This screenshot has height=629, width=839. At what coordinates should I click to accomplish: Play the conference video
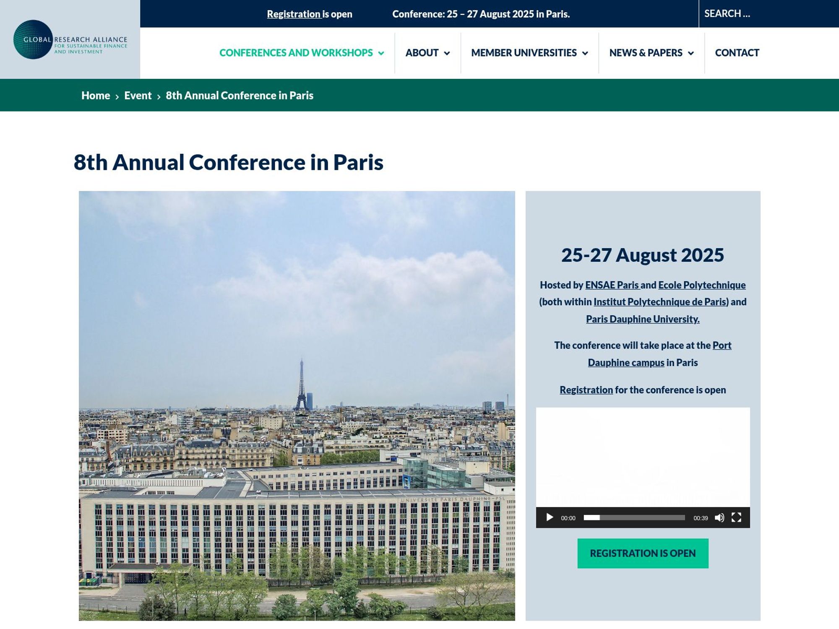click(549, 517)
